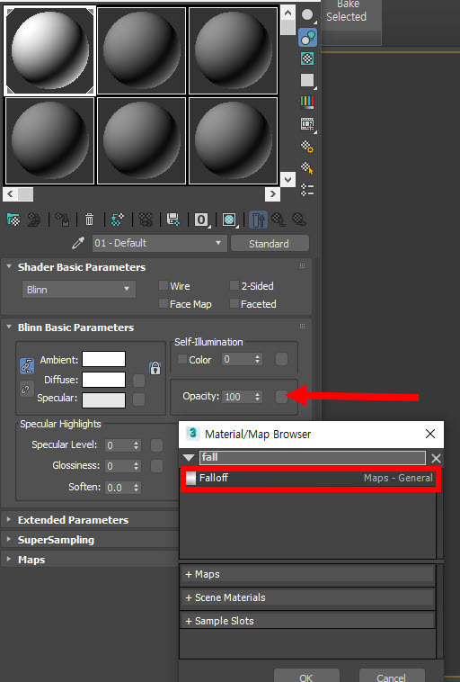Image resolution: width=460 pixels, height=682 pixels.
Task: Click the Diffuse map button
Action: [138, 381]
